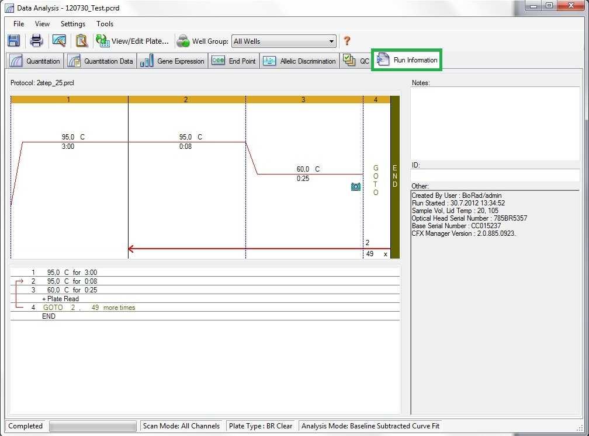Click the Well Group spheres icon
589x436 pixels.
point(183,41)
